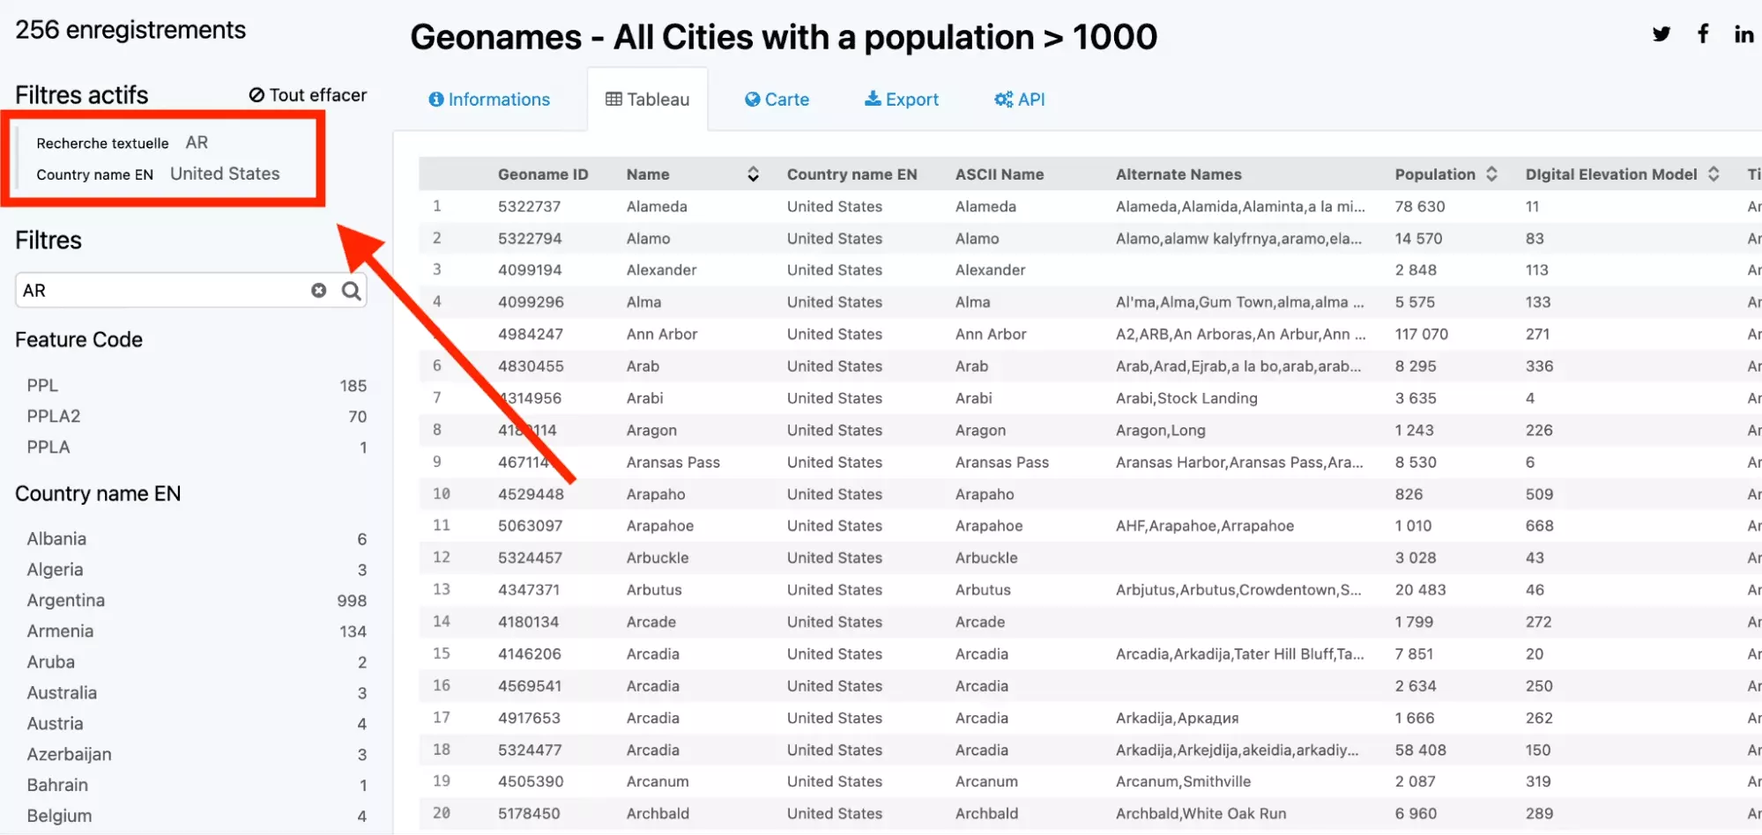This screenshot has width=1762, height=835.
Task: Filter by PPL feature code
Action: point(42,386)
